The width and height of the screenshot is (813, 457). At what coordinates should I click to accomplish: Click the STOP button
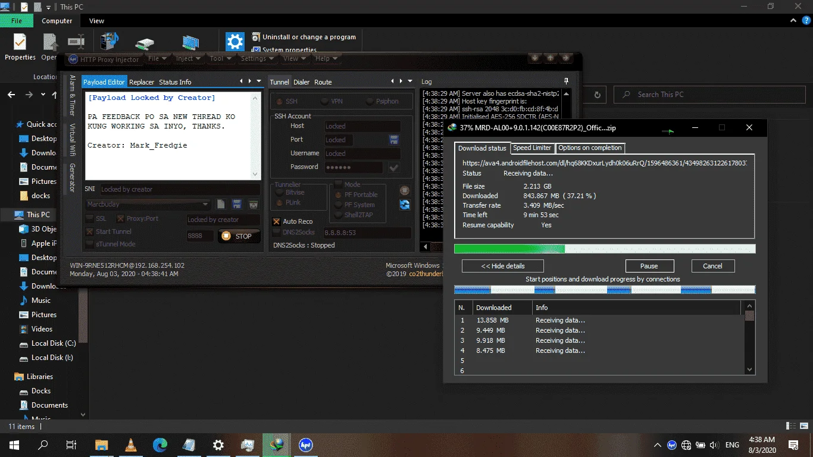[239, 236]
